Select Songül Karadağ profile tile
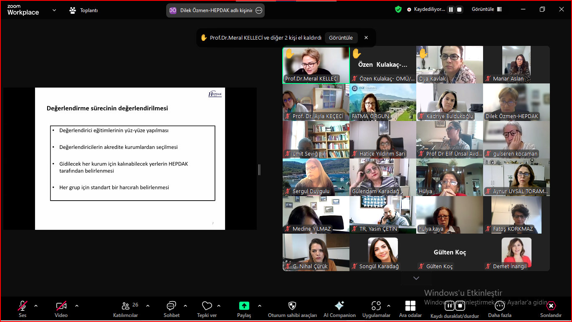Image resolution: width=572 pixels, height=322 pixels. click(x=383, y=252)
